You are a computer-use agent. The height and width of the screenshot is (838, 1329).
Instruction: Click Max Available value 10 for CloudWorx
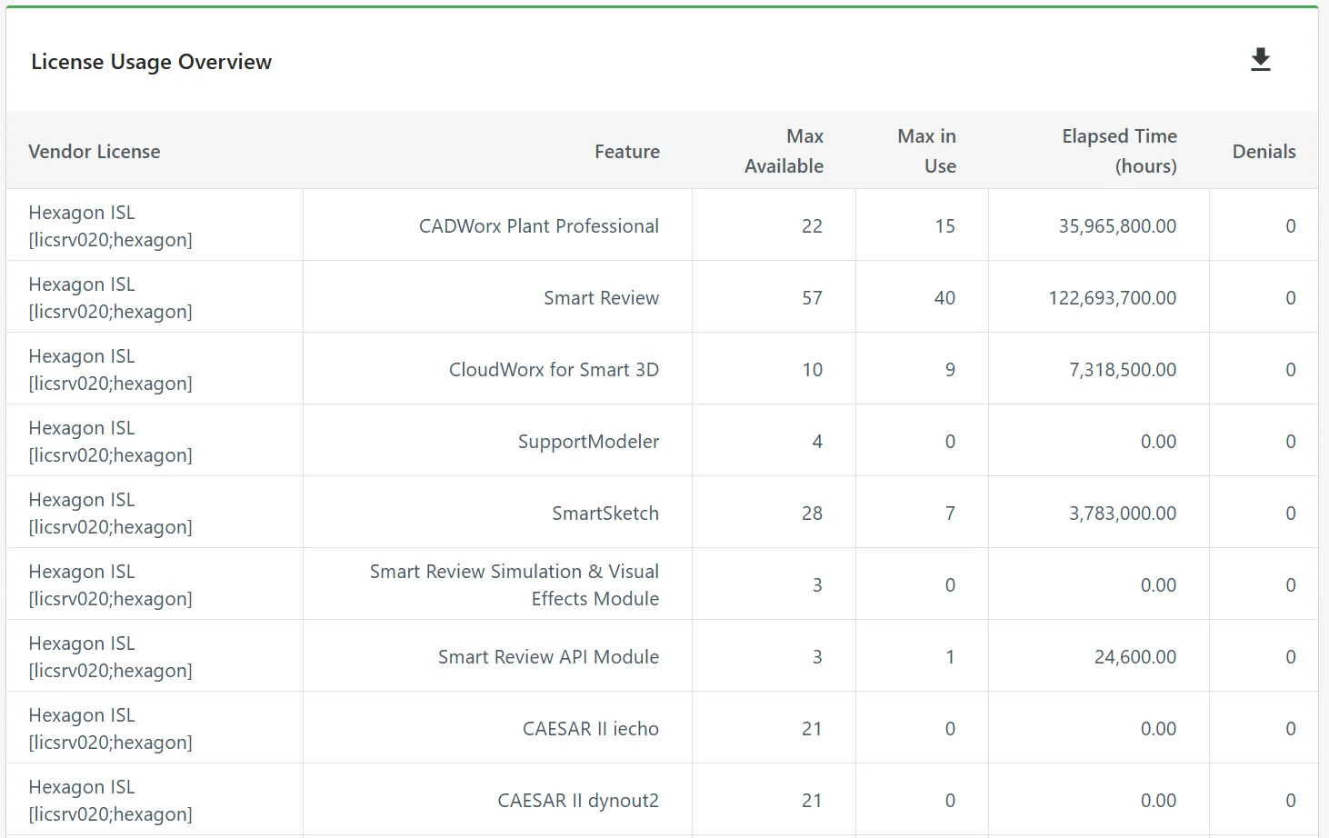[812, 370]
